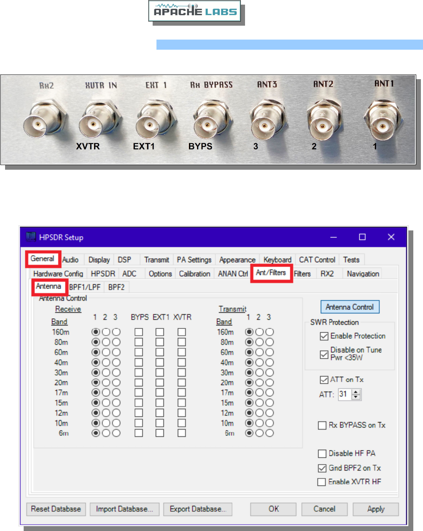The height and width of the screenshot is (531, 423).
Task: Select transmit antenna 2 for 160m
Action: point(259,332)
